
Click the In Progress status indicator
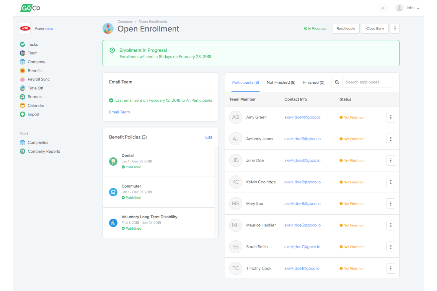coord(315,28)
